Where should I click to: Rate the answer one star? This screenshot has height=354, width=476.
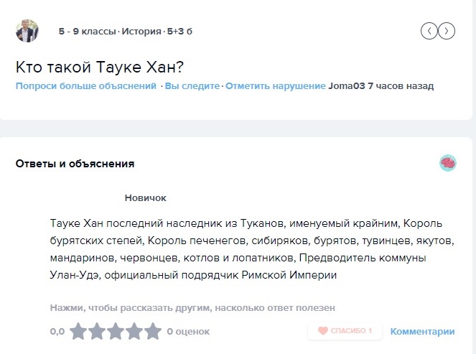[78, 331]
